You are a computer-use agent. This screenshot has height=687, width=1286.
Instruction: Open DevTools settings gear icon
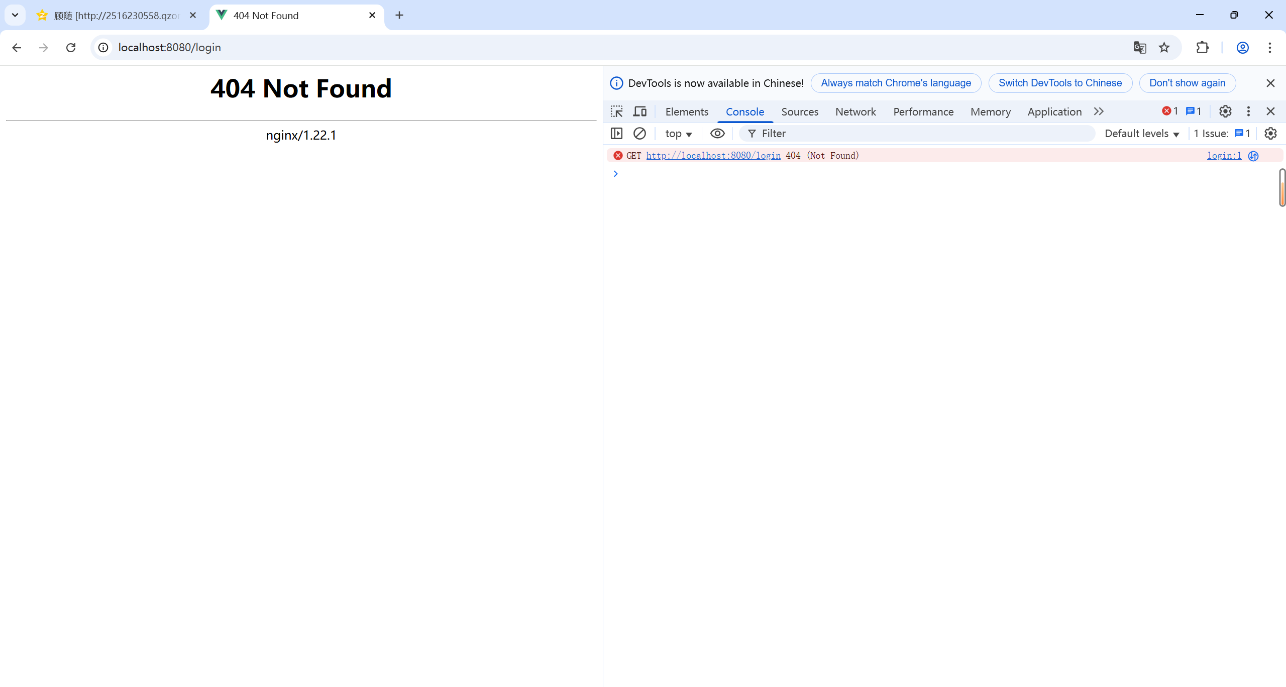(x=1225, y=111)
